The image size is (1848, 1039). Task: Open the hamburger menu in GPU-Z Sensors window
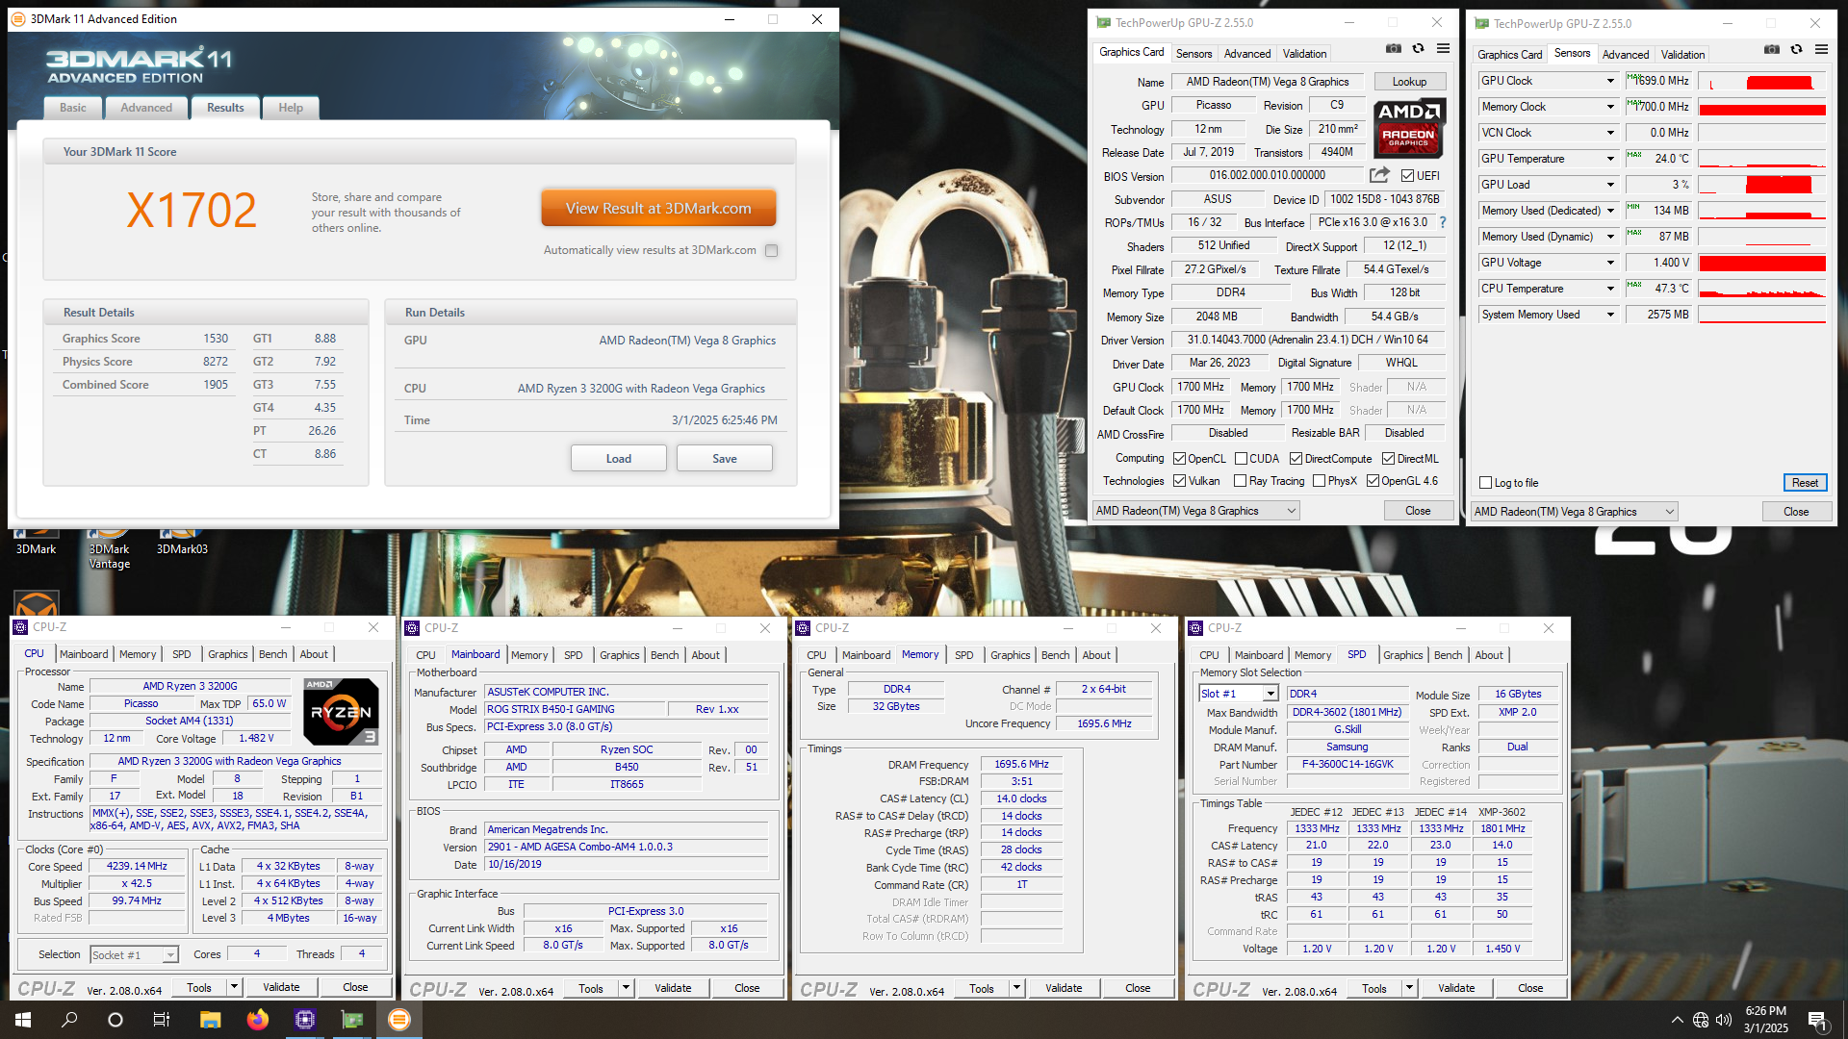point(1821,49)
